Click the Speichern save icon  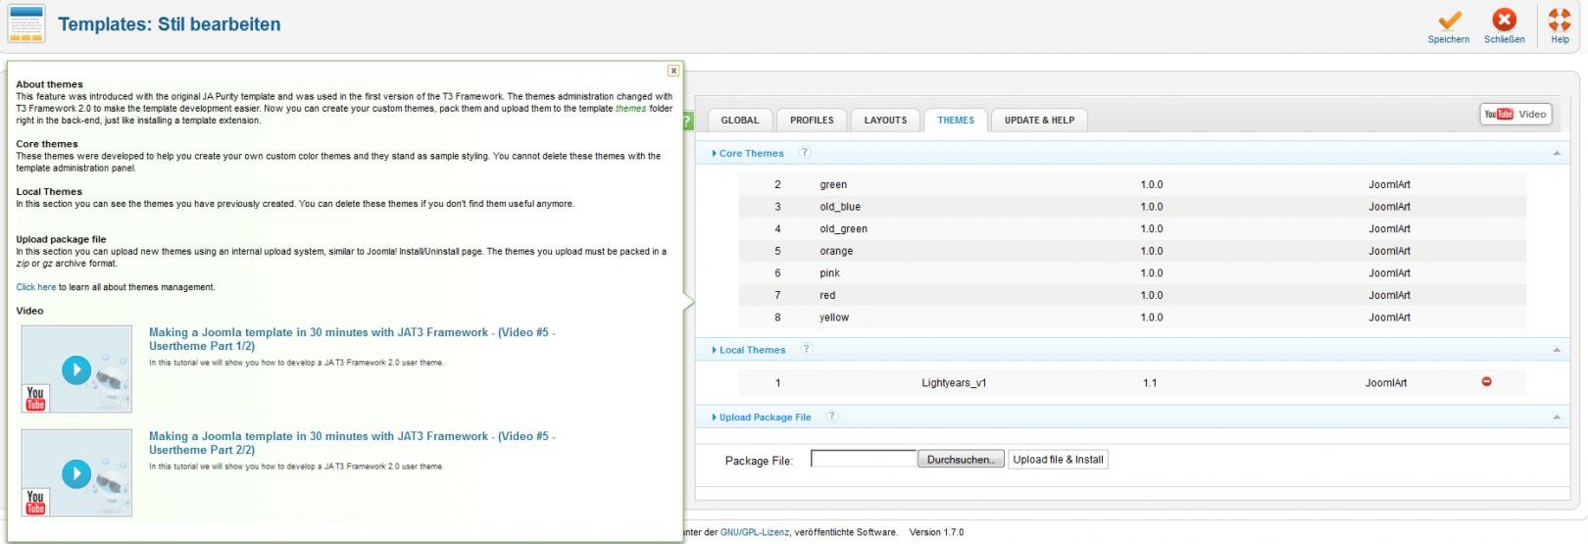(x=1449, y=21)
